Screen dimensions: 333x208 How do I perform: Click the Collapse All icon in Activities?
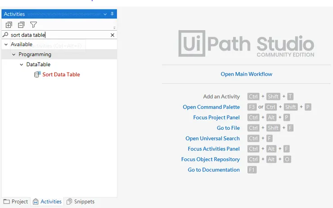point(21,25)
